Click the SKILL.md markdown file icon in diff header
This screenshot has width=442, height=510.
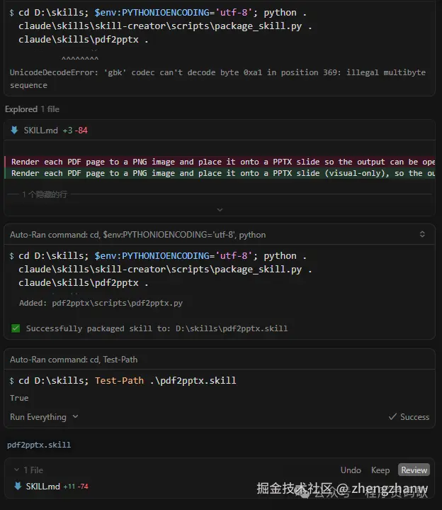[x=14, y=130]
